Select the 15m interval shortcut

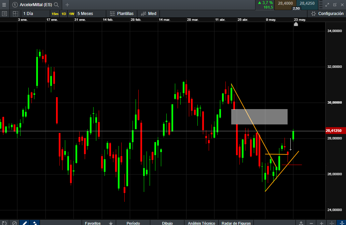pyautogui.click(x=55, y=14)
